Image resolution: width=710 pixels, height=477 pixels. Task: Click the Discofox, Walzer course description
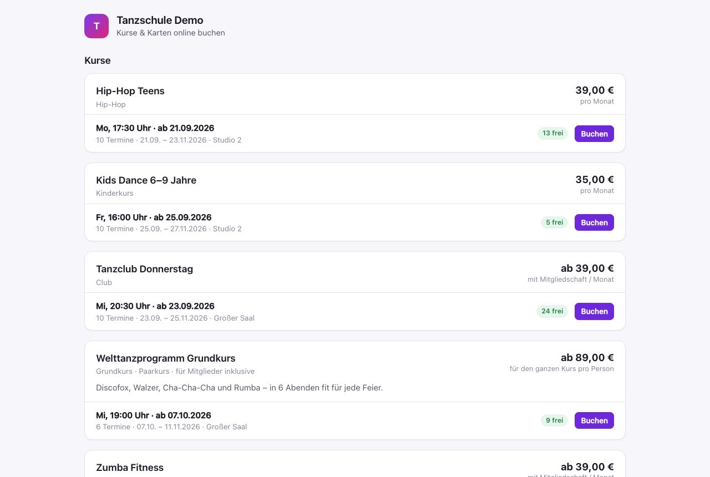pos(239,388)
